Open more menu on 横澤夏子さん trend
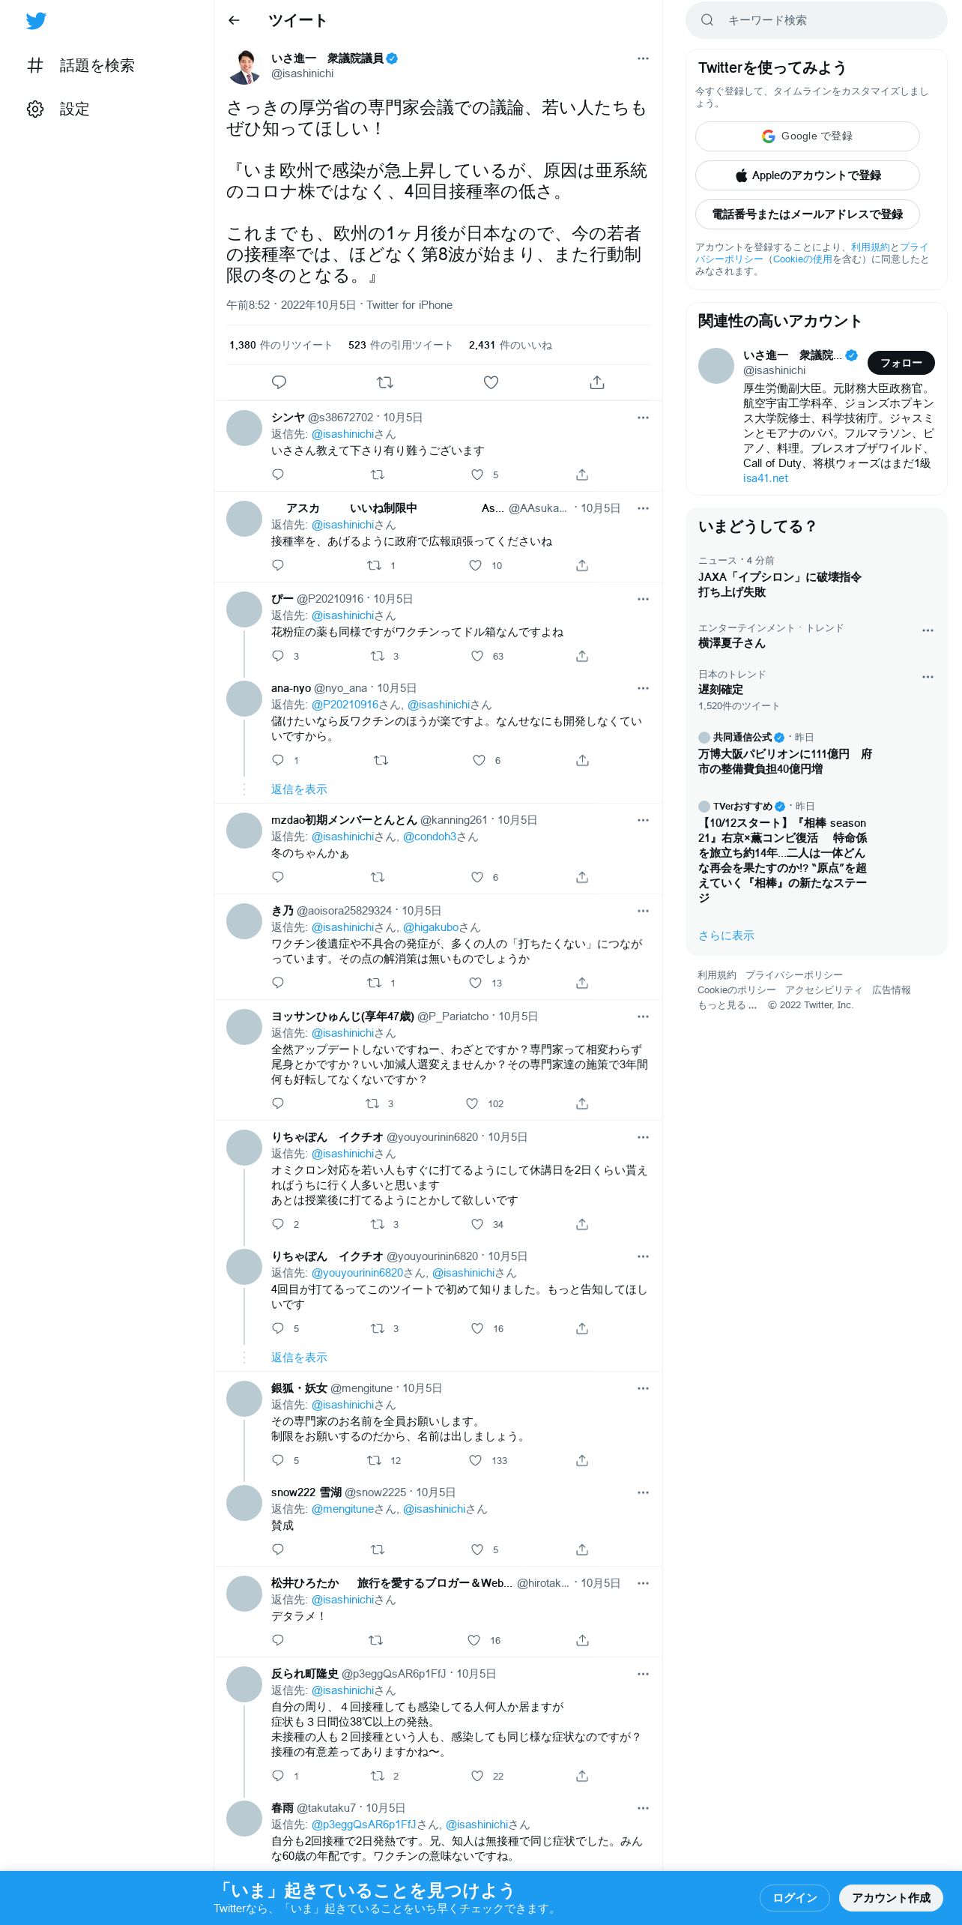 click(x=928, y=630)
